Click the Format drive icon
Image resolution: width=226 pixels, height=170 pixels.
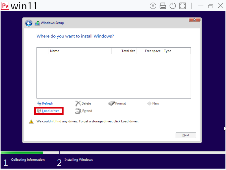(111, 103)
